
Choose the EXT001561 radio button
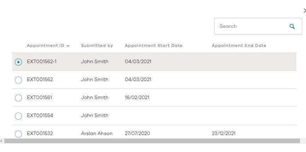(18, 98)
